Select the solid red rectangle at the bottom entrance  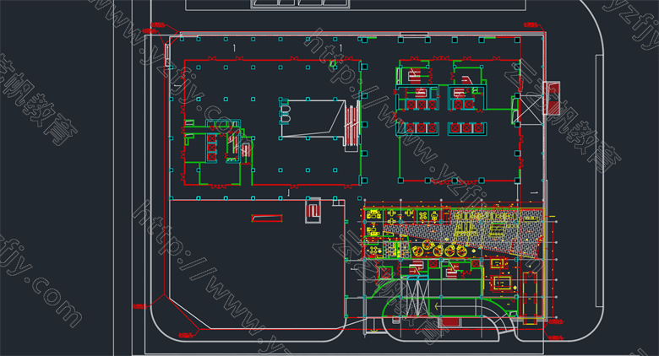coord(449,322)
